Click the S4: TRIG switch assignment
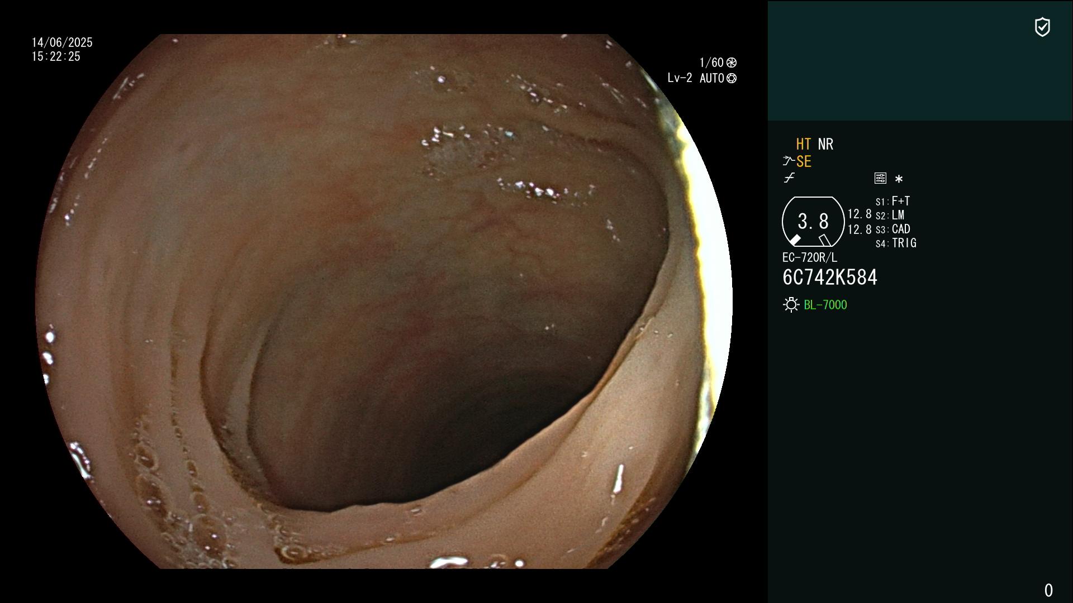Screen dimensions: 1073x603 tap(896, 243)
